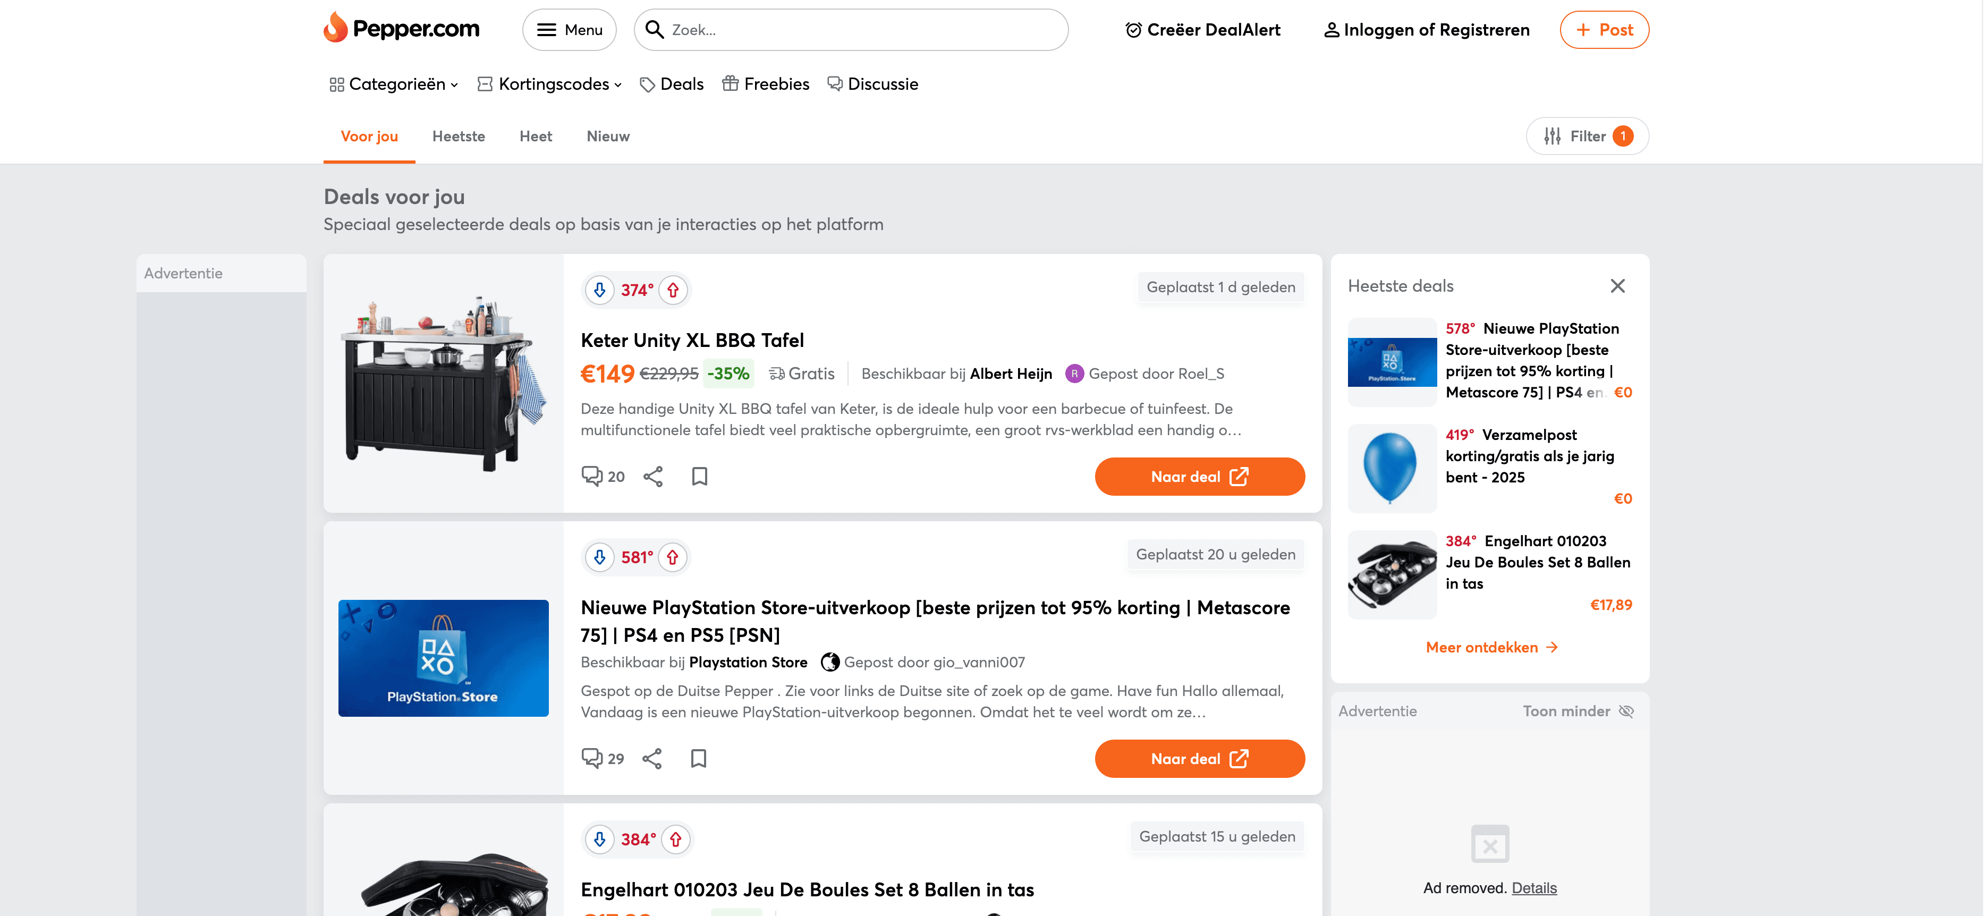Bookmark the Keter Unity XL BBQ Tafel deal
The height and width of the screenshot is (916, 1984).
[x=699, y=476]
